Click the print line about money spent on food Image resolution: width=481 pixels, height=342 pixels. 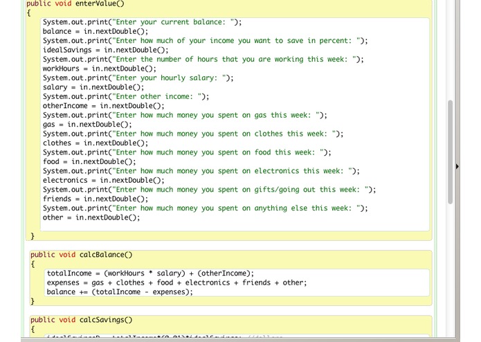(x=187, y=152)
